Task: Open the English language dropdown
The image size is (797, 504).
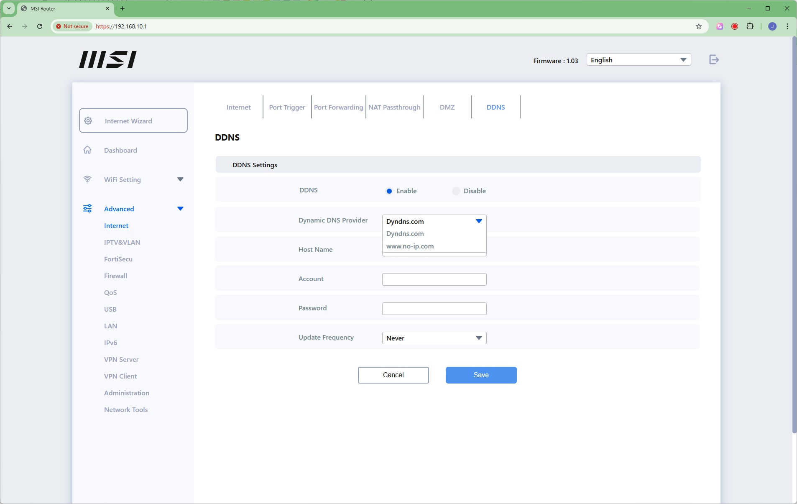Action: (x=638, y=60)
